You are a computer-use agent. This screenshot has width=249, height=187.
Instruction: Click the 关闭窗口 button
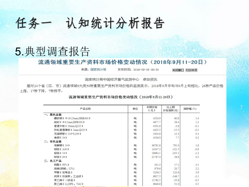[x=178, y=70]
